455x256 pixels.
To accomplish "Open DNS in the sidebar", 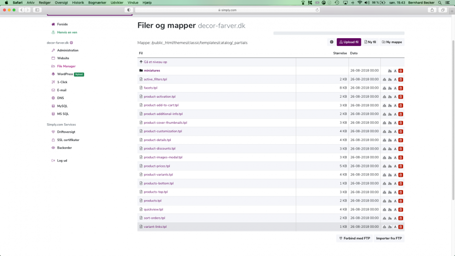I will pos(61,98).
